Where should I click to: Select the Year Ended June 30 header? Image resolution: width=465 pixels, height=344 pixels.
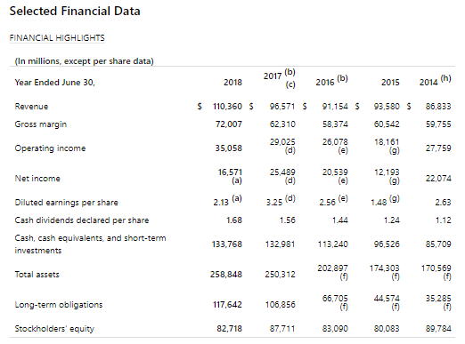[x=55, y=83]
